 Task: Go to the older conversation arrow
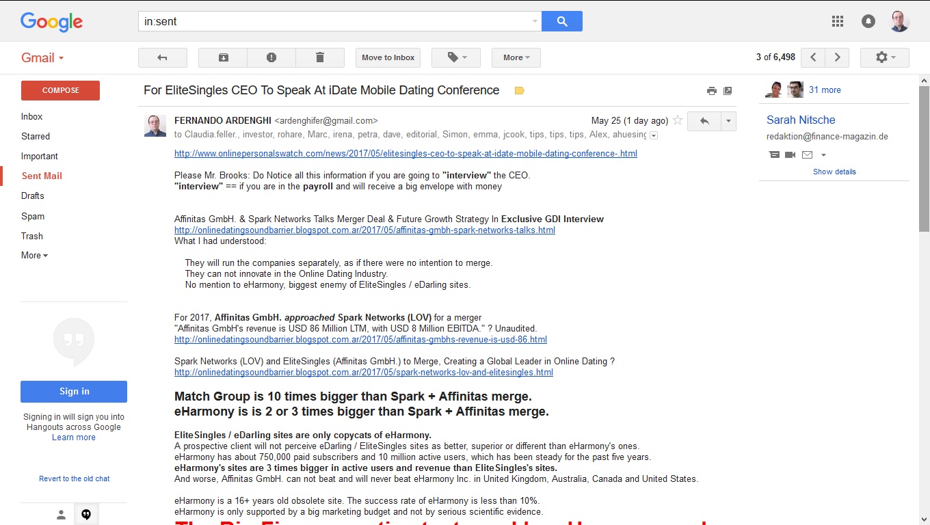coord(837,57)
